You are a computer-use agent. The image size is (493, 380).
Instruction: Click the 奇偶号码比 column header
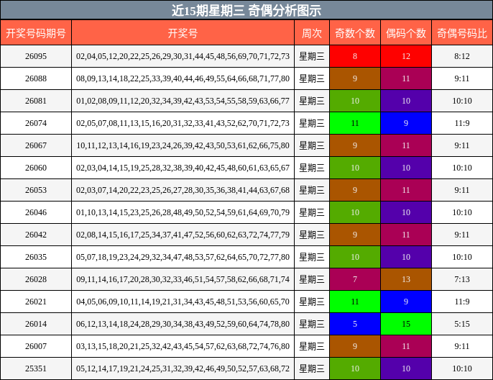[x=462, y=32]
